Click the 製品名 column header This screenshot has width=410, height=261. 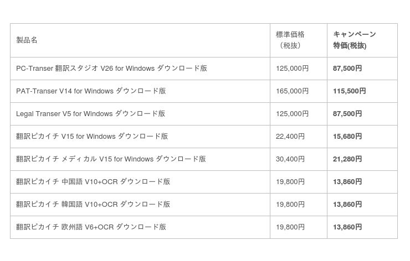click(x=27, y=40)
